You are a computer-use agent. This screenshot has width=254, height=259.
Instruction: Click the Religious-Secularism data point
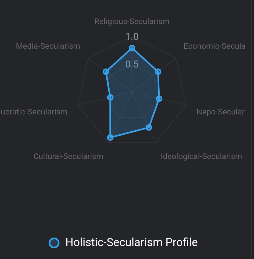(132, 48)
